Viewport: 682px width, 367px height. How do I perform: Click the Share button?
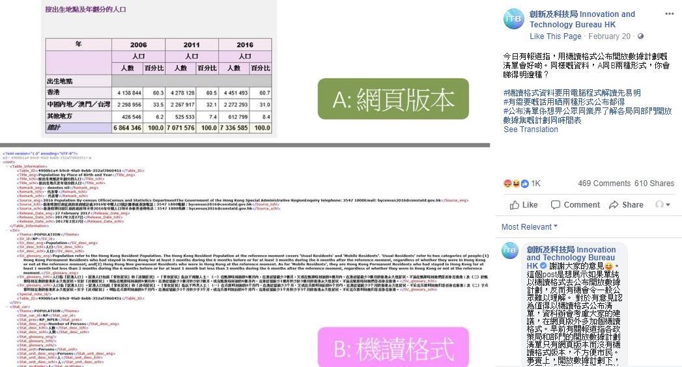tap(627, 205)
